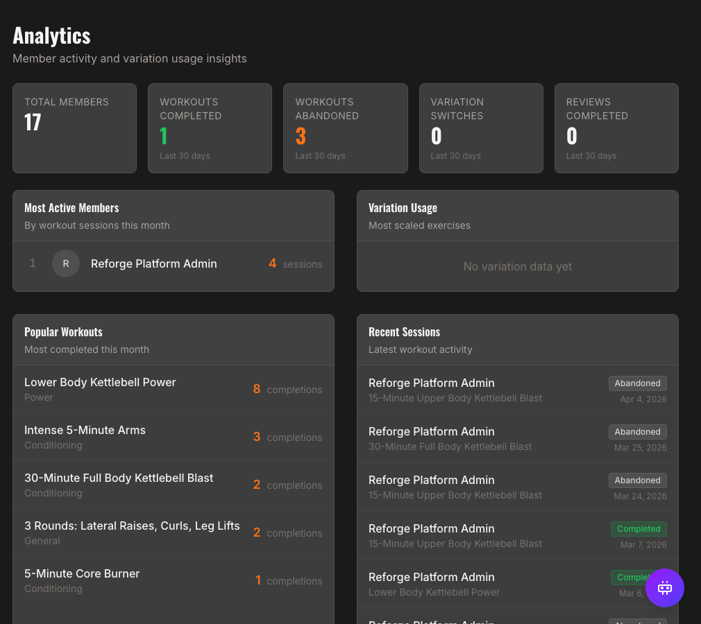Click the 1 completions count for Core Burner
The height and width of the screenshot is (624, 701).
pos(289,580)
